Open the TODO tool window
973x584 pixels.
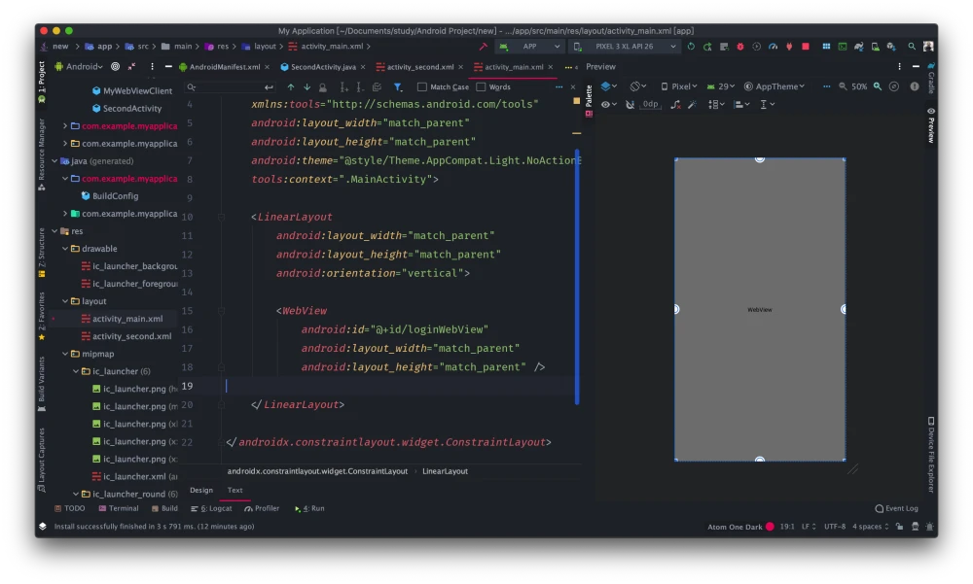pyautogui.click(x=69, y=508)
